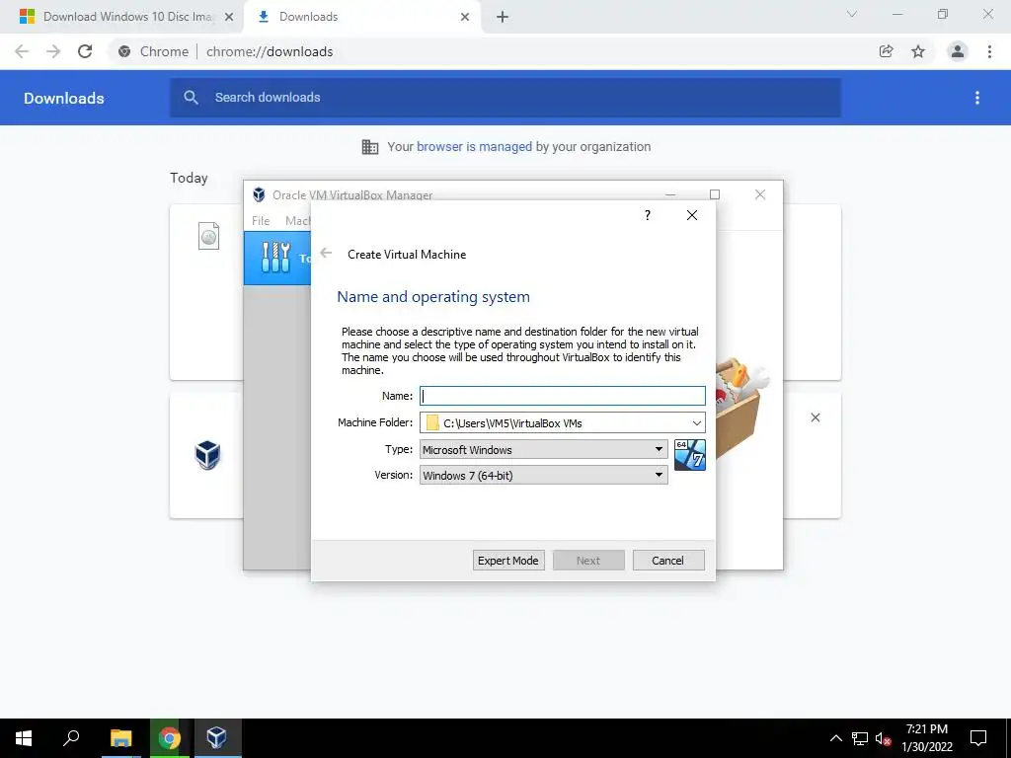Click the Today heading in downloads list
Image resolution: width=1011 pixels, height=758 pixels.
[x=189, y=178]
